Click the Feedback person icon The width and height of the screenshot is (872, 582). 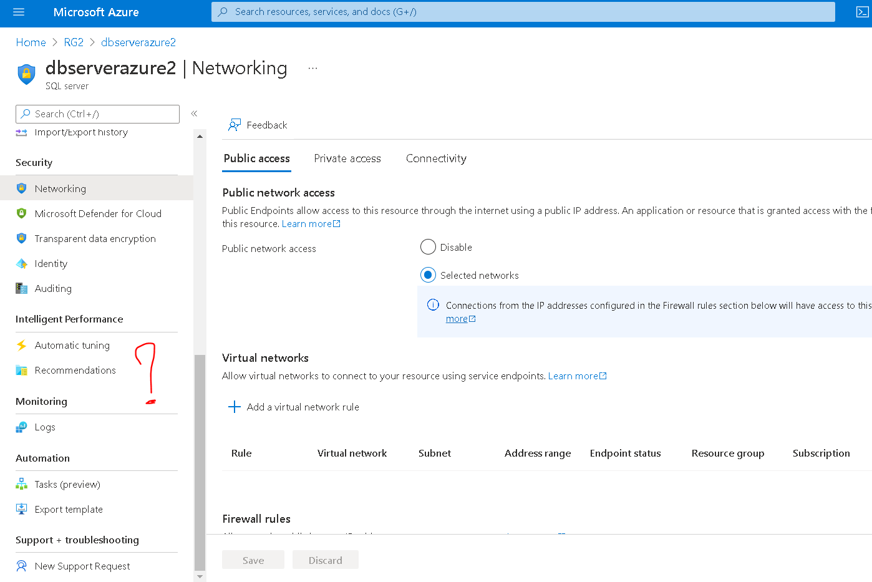coord(235,125)
